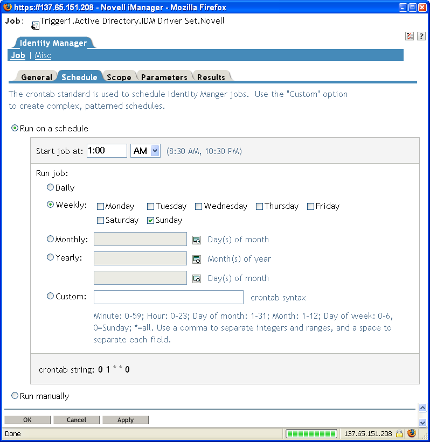Switch to the Results tab
This screenshot has height=442, width=430.
pyautogui.click(x=211, y=77)
